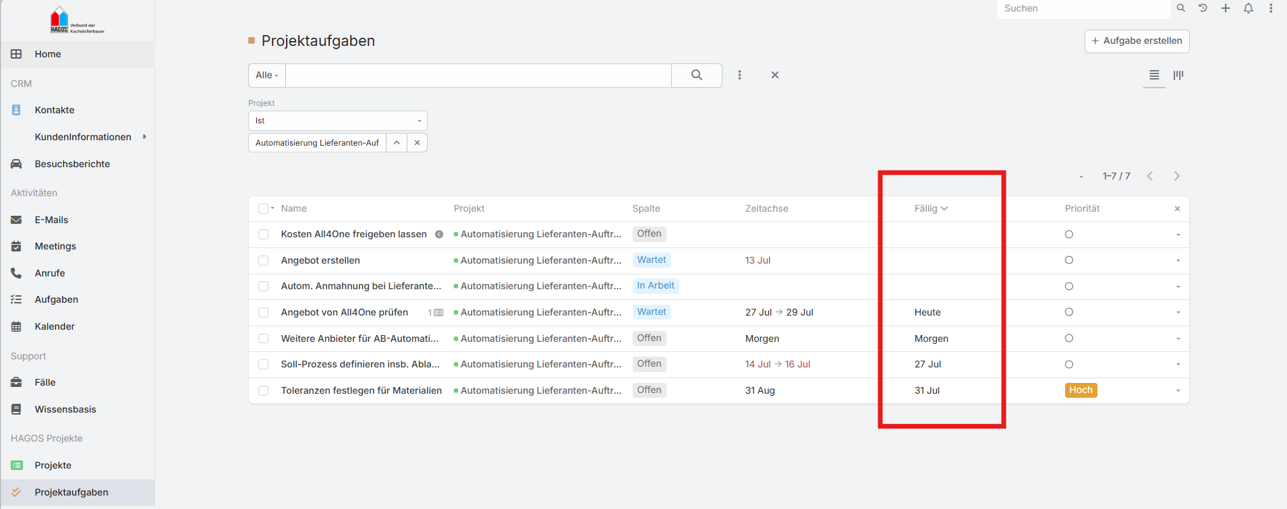This screenshot has width=1287, height=509.
Task: Select the Toleranzen festlegen row checkbox
Action: (264, 390)
